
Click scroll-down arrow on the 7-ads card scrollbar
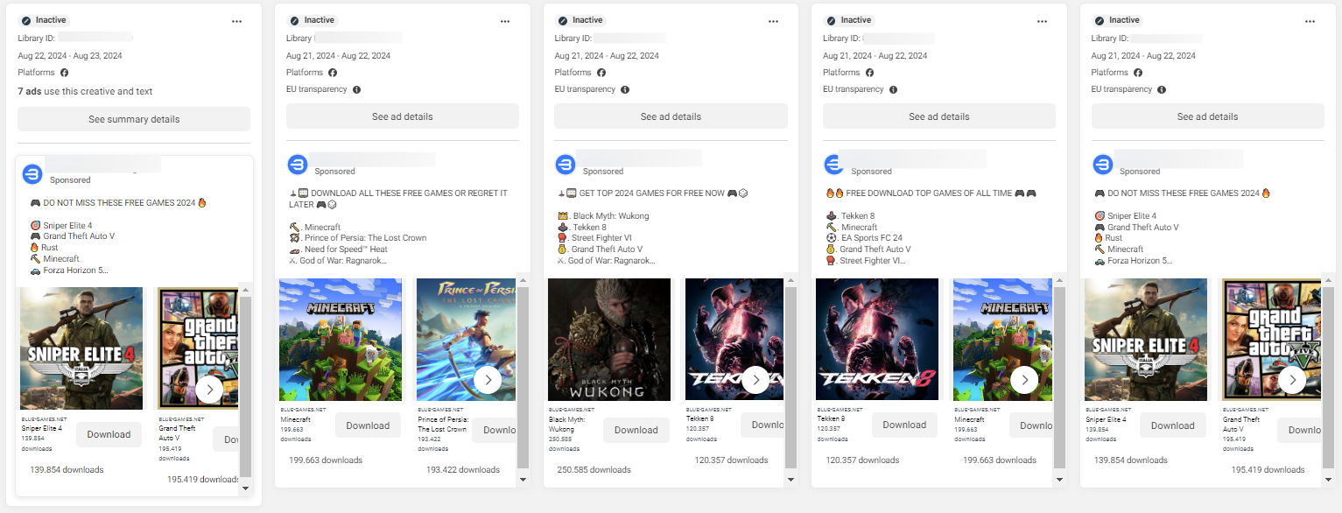246,488
